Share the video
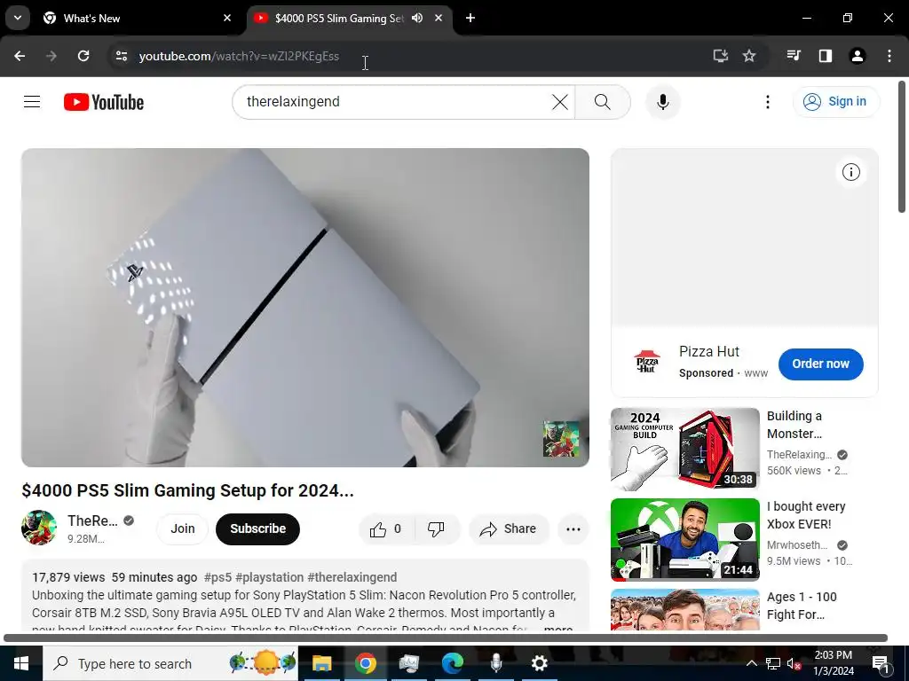 tap(509, 528)
